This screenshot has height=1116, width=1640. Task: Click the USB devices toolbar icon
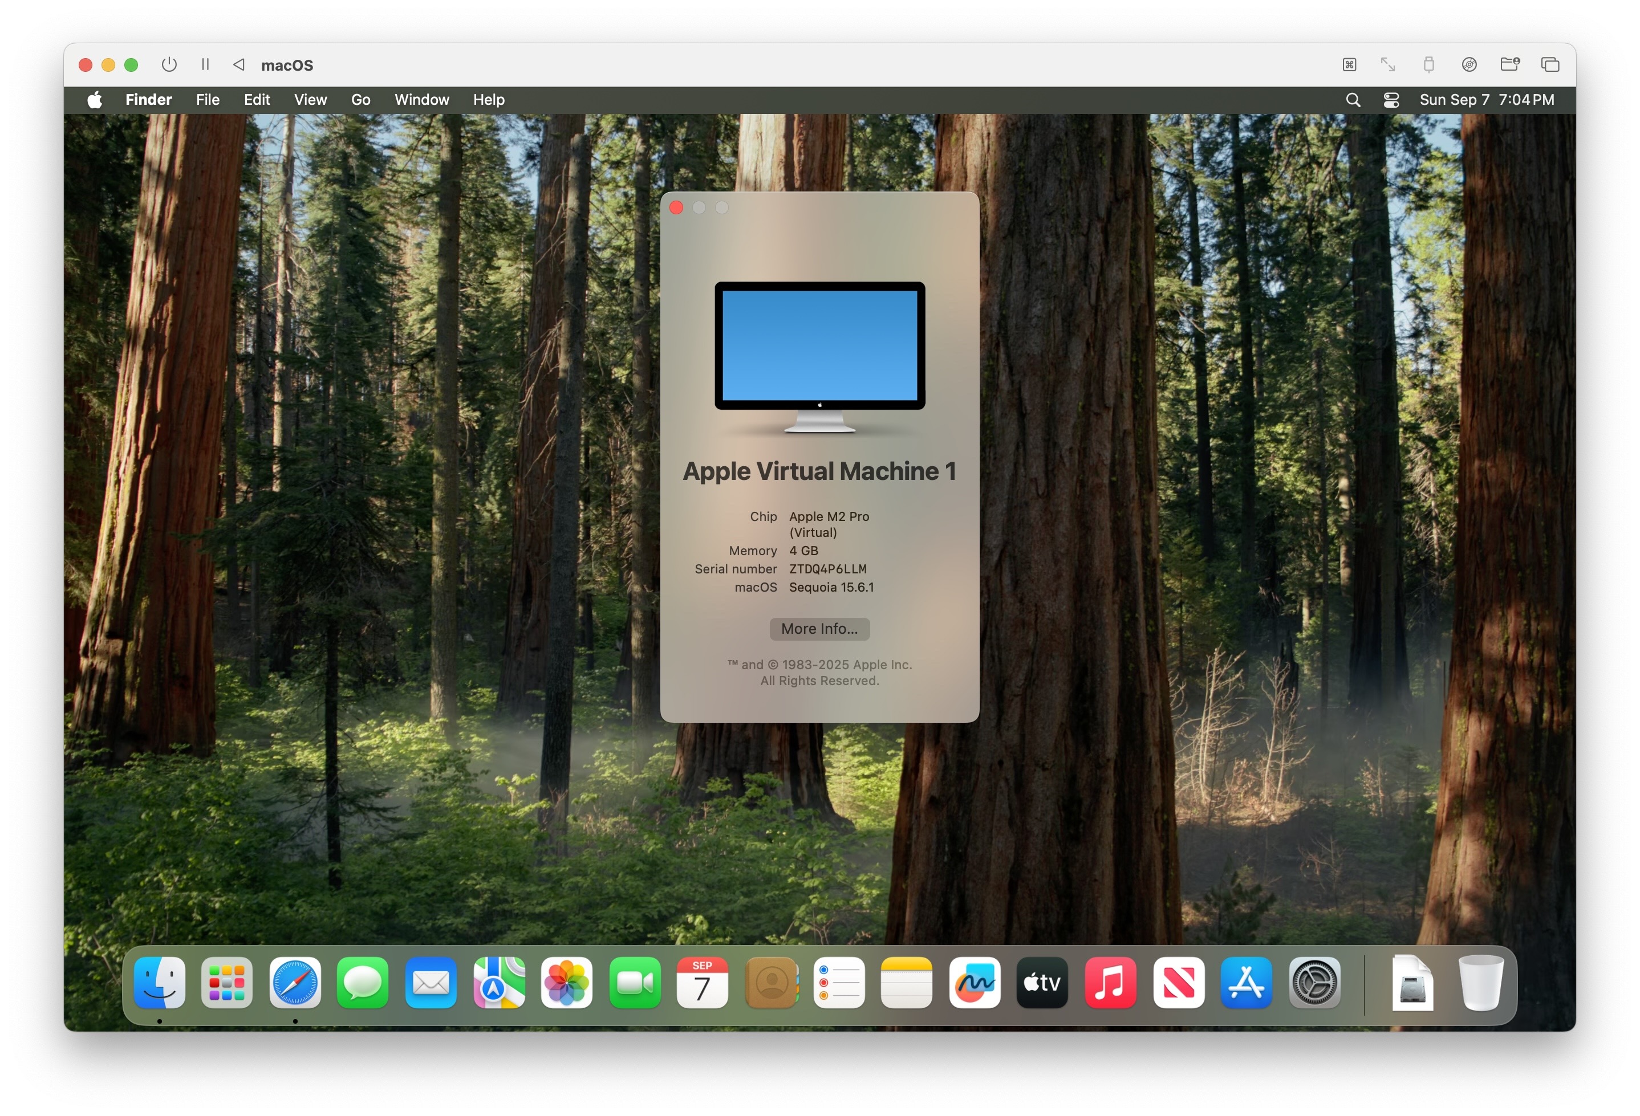[1428, 65]
